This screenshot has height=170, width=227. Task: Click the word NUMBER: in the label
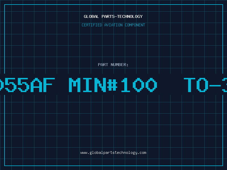[119, 65]
